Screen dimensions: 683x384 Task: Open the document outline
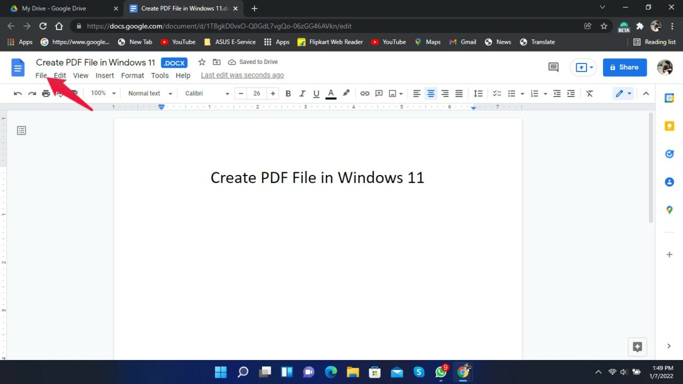21,130
